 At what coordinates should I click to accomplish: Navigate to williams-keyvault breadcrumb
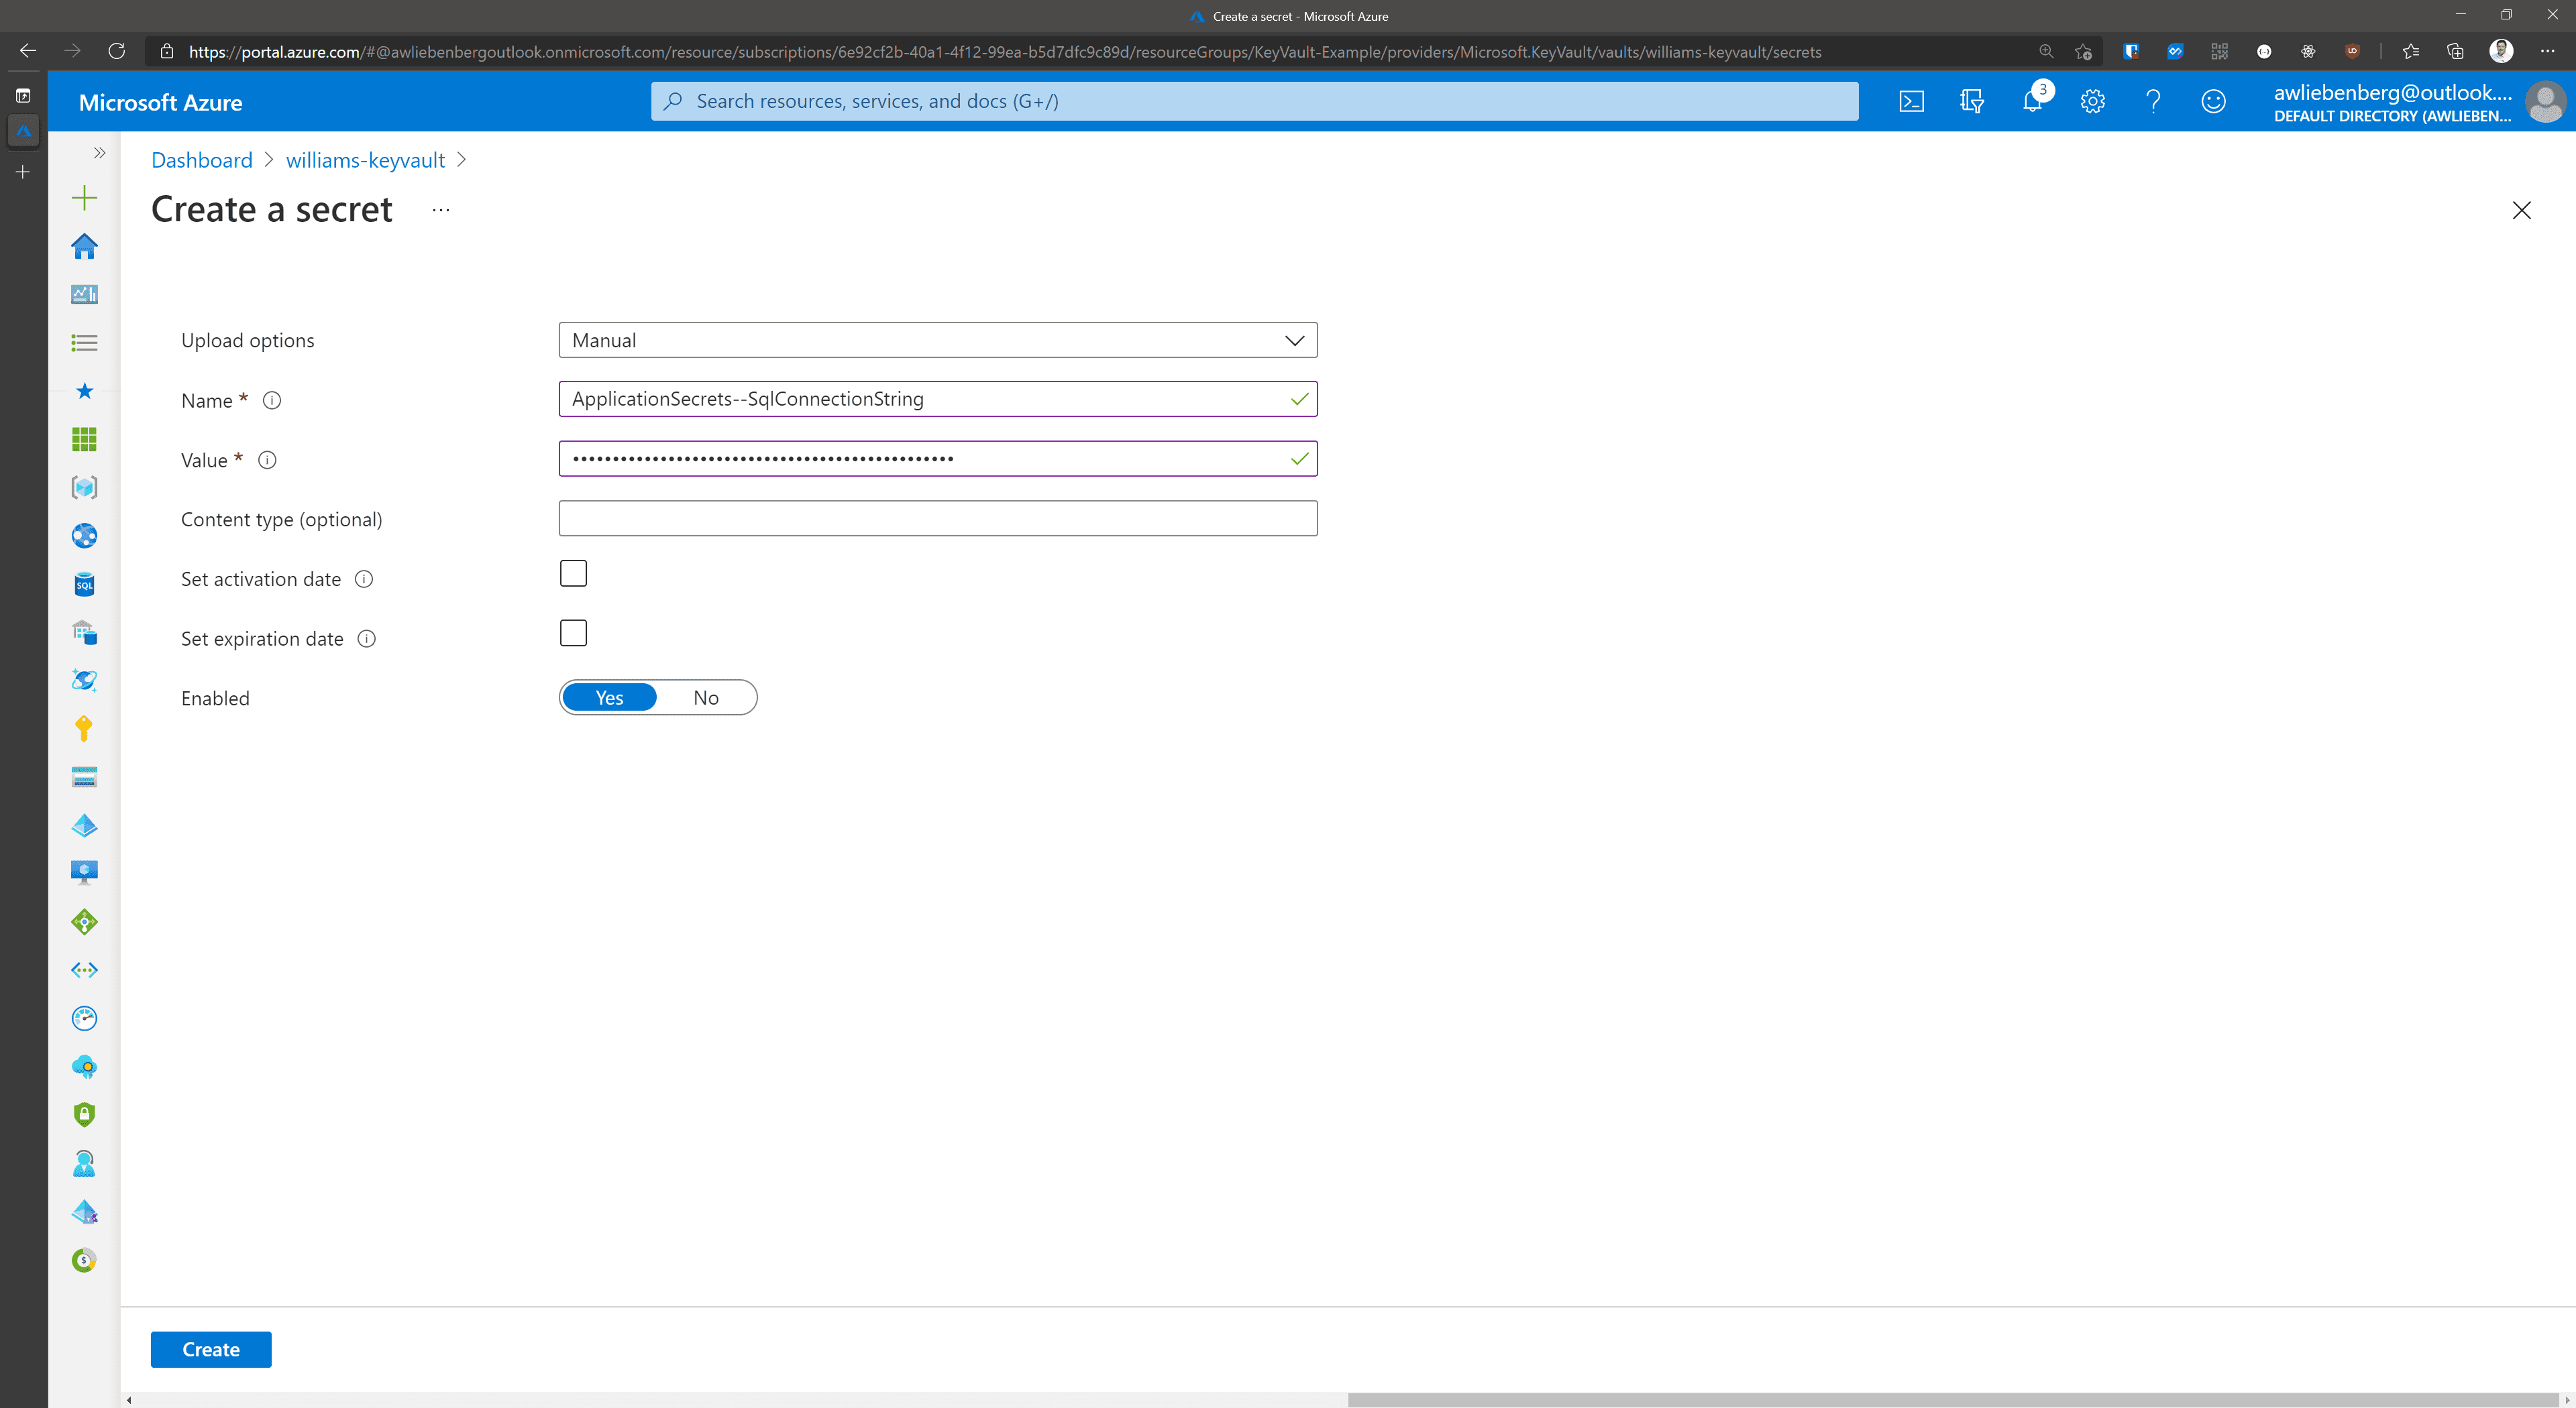(x=365, y=160)
